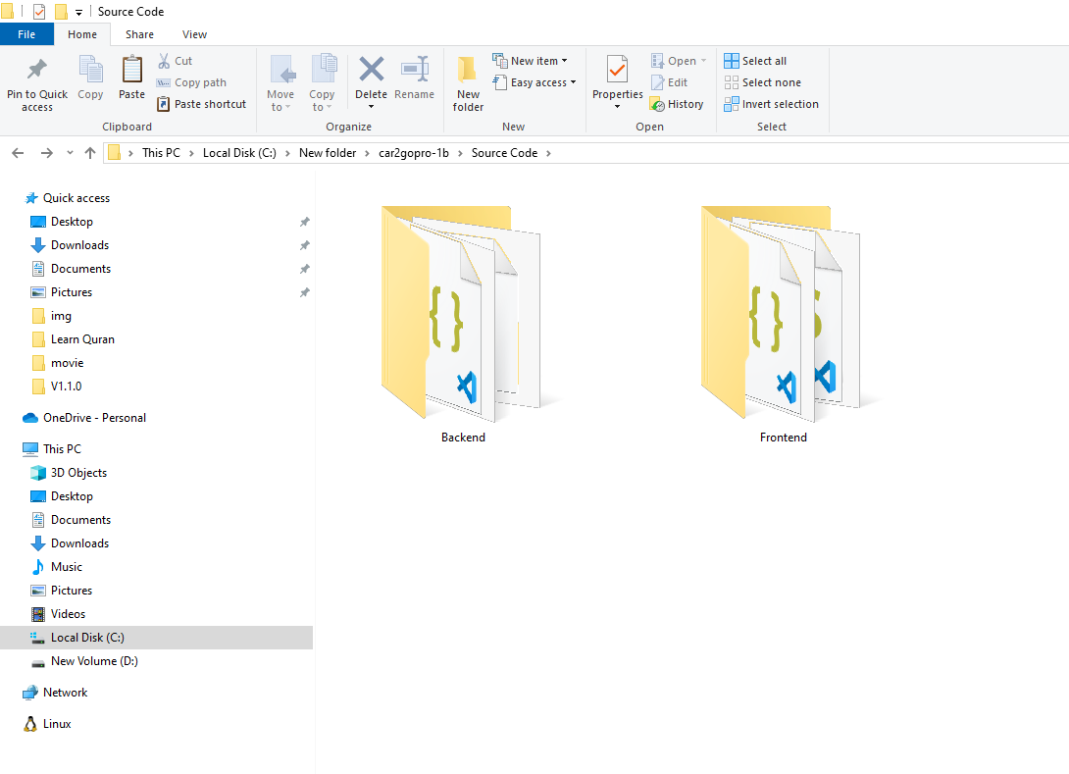Click the Copy path icon

click(x=164, y=82)
